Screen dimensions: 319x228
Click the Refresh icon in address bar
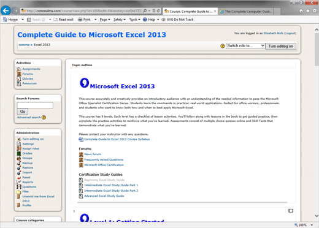click(x=158, y=11)
